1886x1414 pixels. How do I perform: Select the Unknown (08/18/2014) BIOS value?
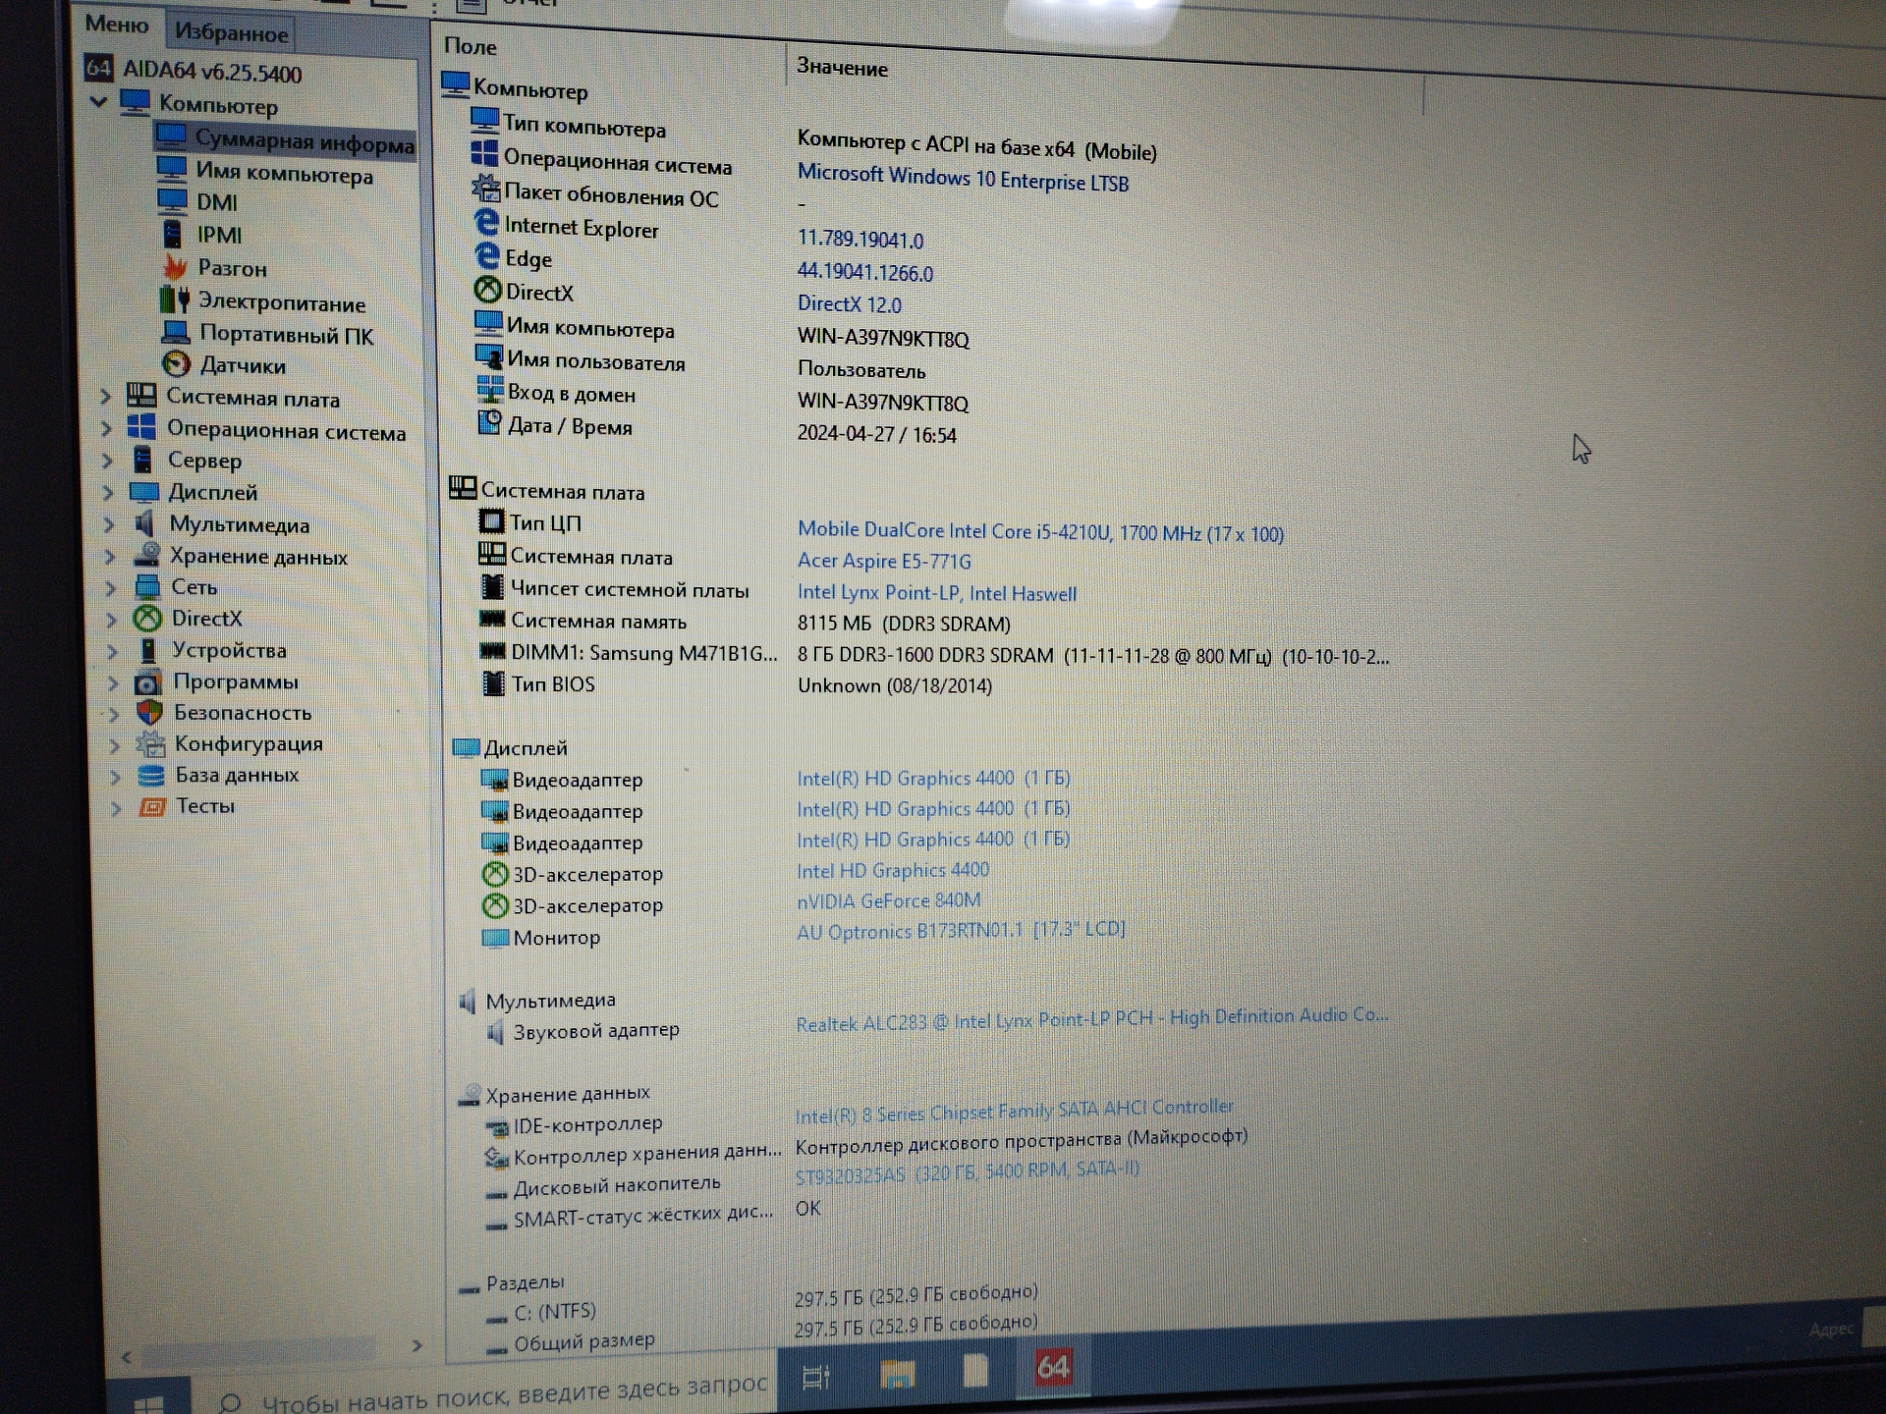coord(894,685)
